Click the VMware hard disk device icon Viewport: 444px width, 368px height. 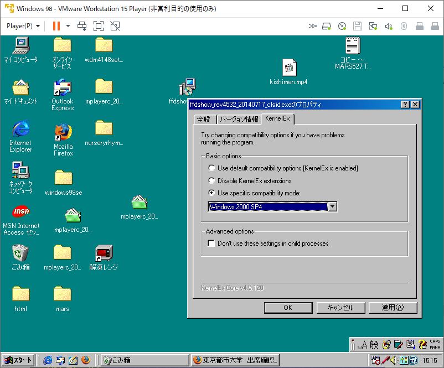coord(327,27)
